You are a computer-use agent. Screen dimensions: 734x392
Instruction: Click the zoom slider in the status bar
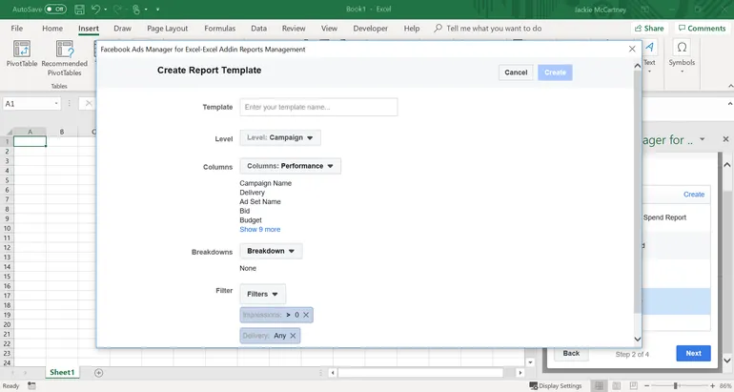pos(675,386)
